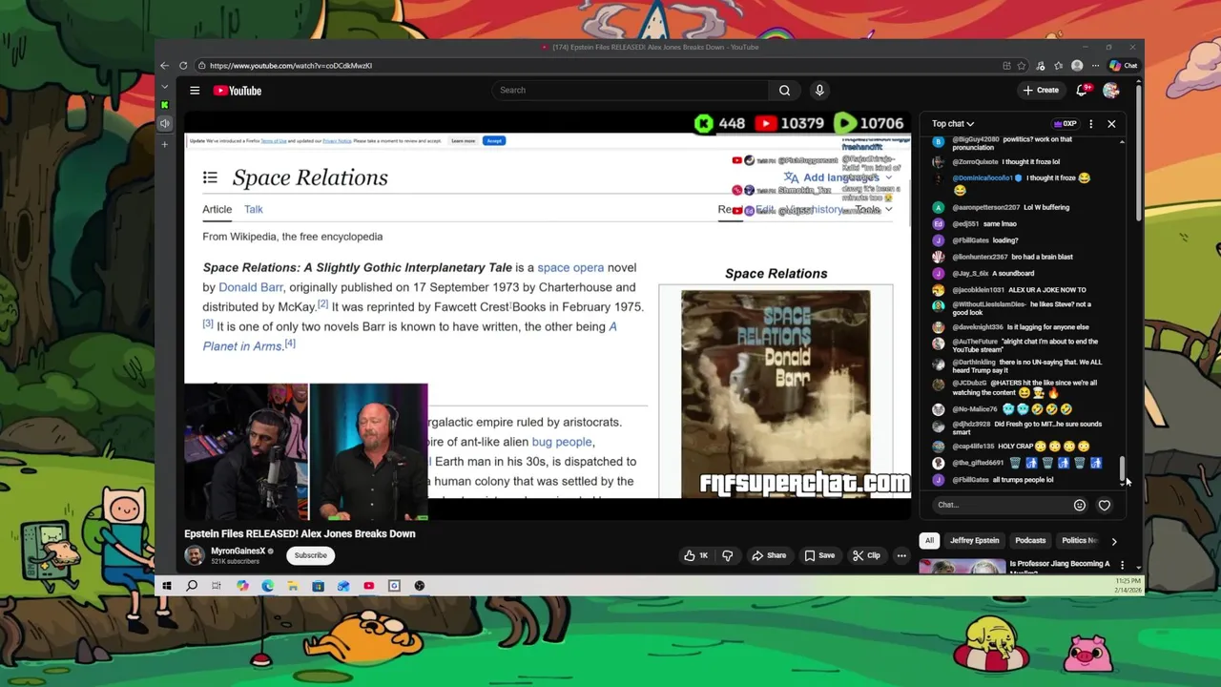Open live chat options three-dot menu

click(1091, 124)
